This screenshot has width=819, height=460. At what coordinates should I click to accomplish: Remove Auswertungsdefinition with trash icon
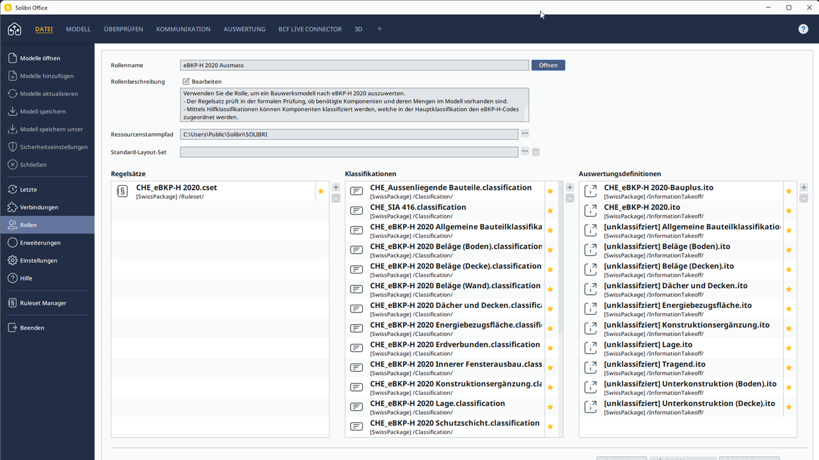click(804, 199)
